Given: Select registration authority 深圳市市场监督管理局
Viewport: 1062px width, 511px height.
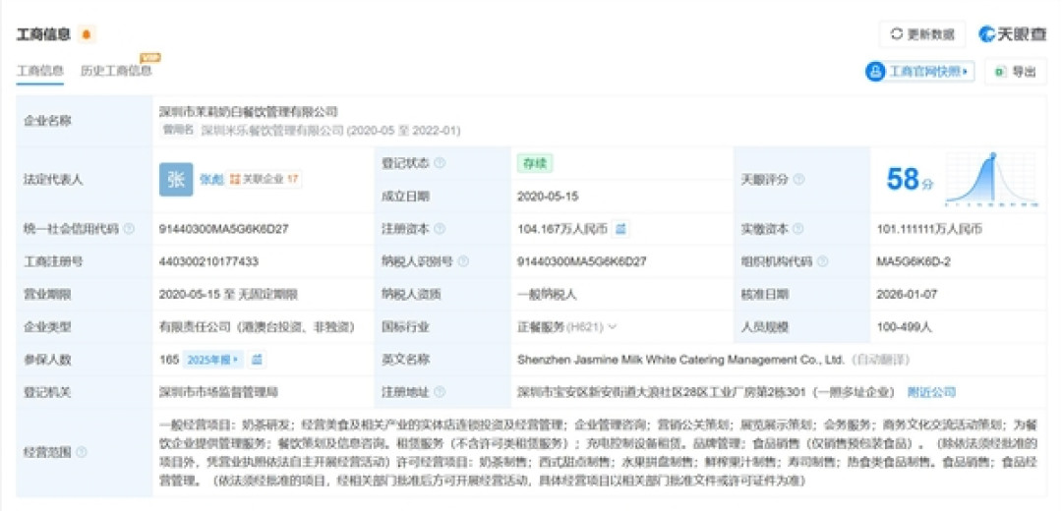Looking at the screenshot, I should pyautogui.click(x=218, y=392).
